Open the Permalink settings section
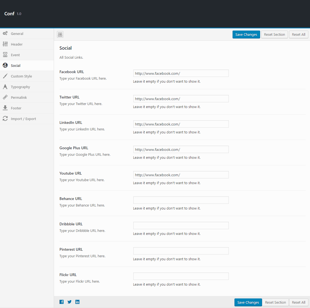310x308 pixels. tap(19, 98)
